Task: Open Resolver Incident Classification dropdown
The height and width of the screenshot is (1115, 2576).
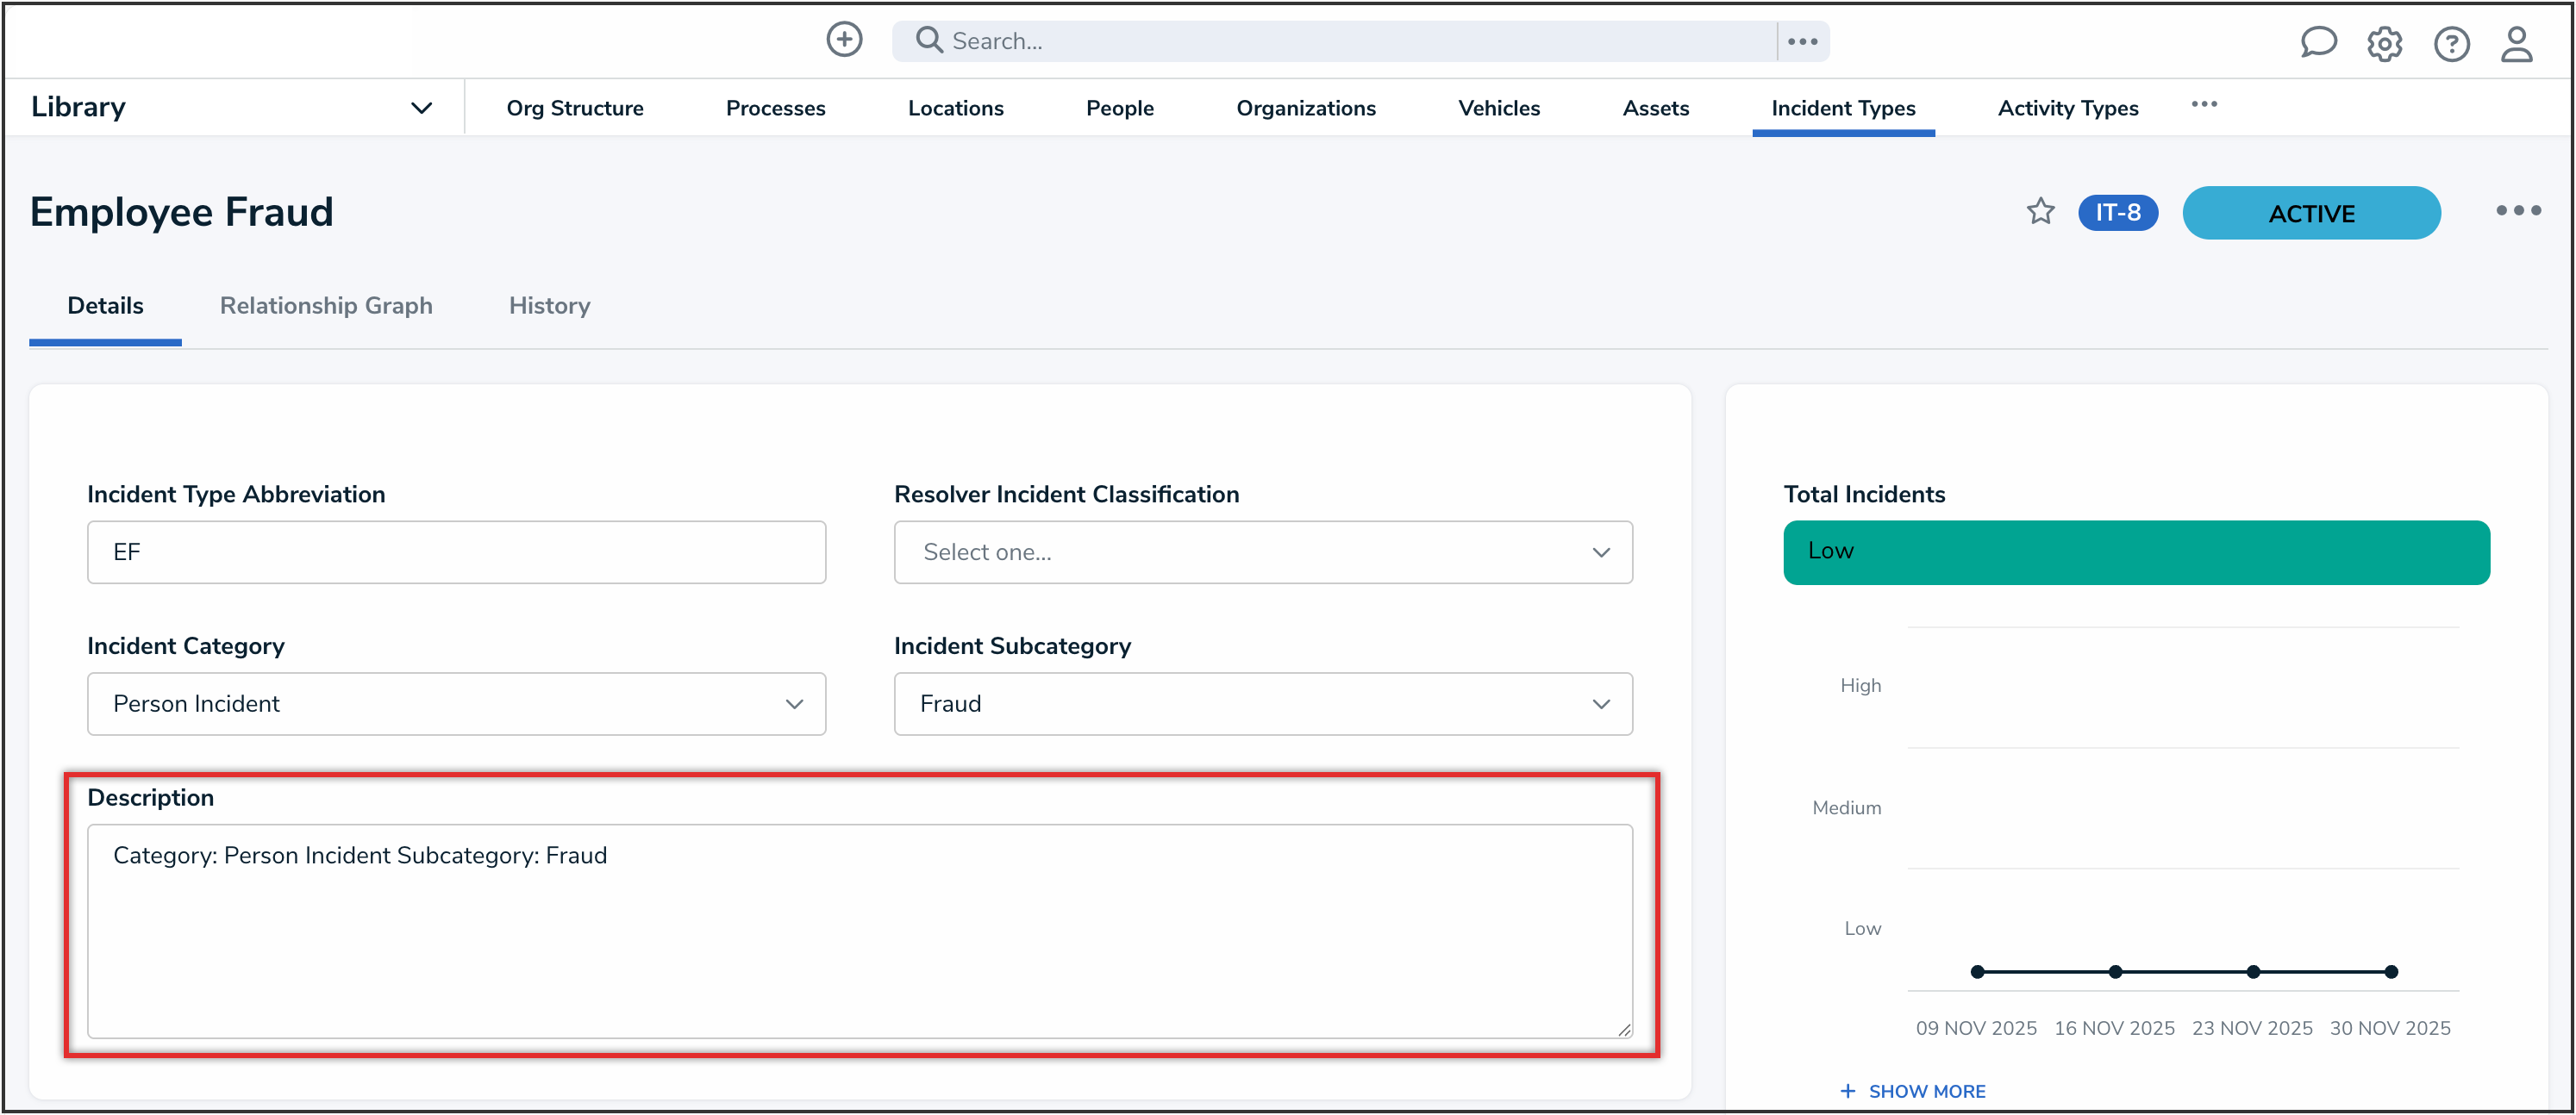Action: 1262,552
